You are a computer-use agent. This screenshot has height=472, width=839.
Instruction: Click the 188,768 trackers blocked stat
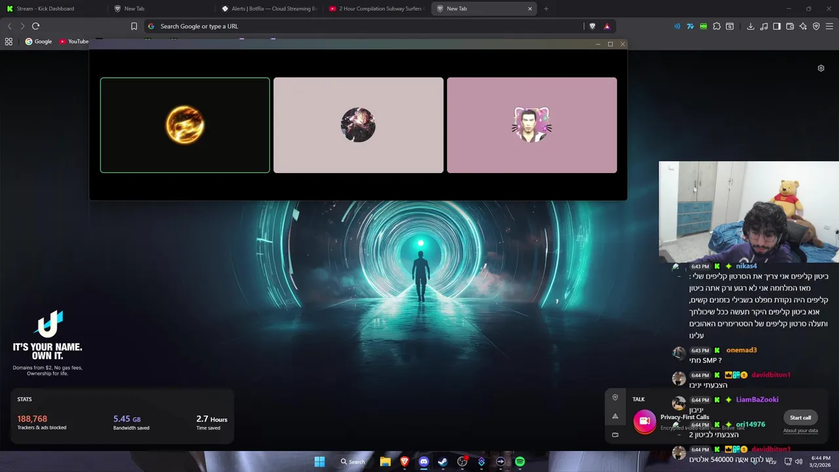click(41, 422)
